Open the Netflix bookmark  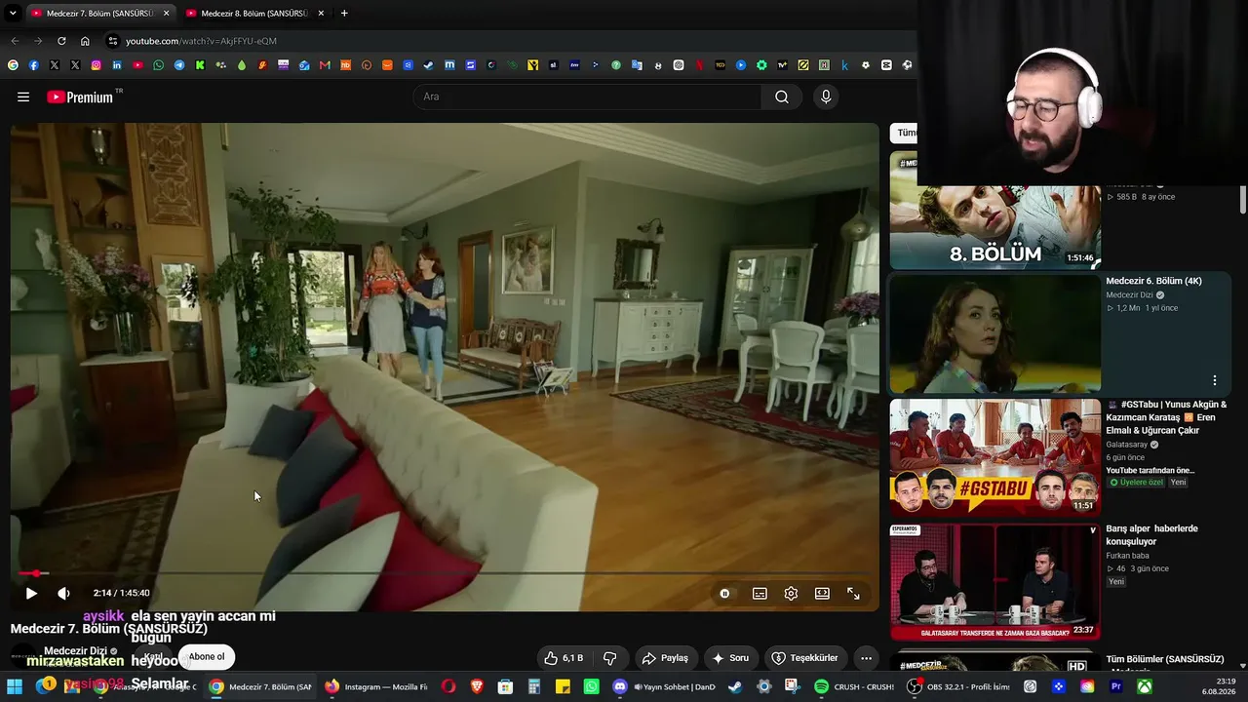coord(699,65)
